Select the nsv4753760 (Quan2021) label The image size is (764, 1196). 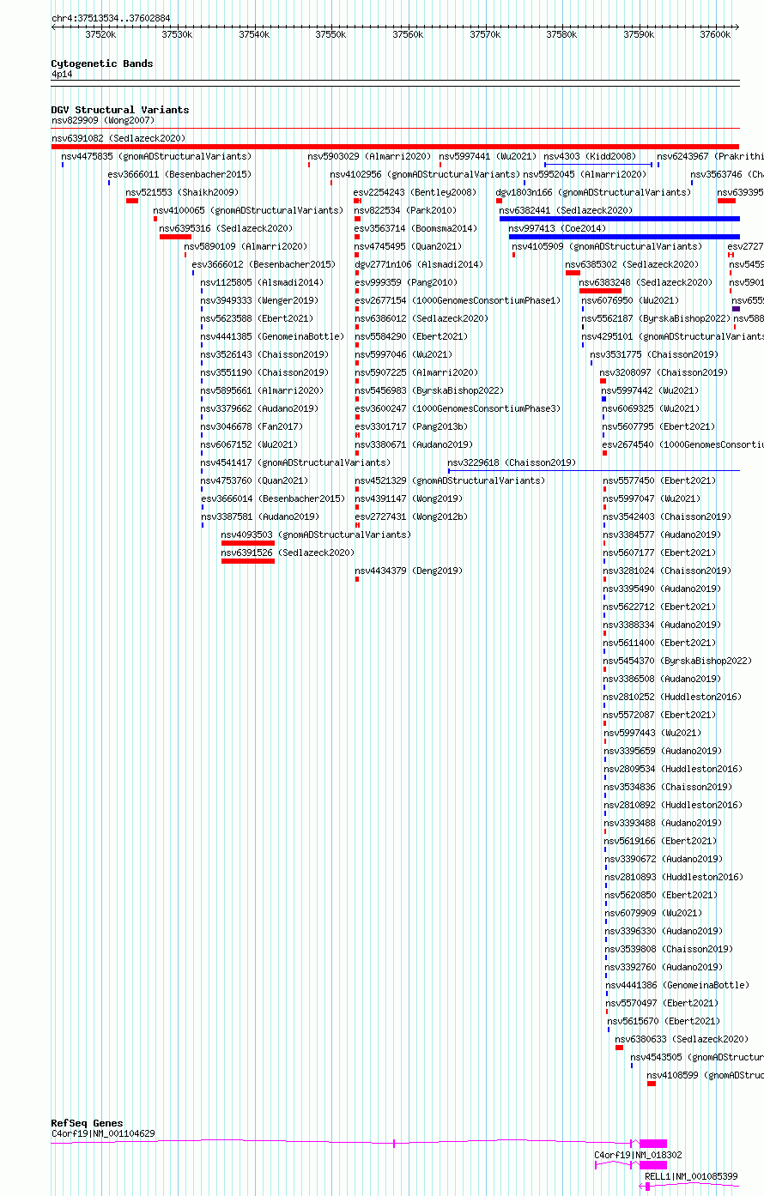point(254,480)
